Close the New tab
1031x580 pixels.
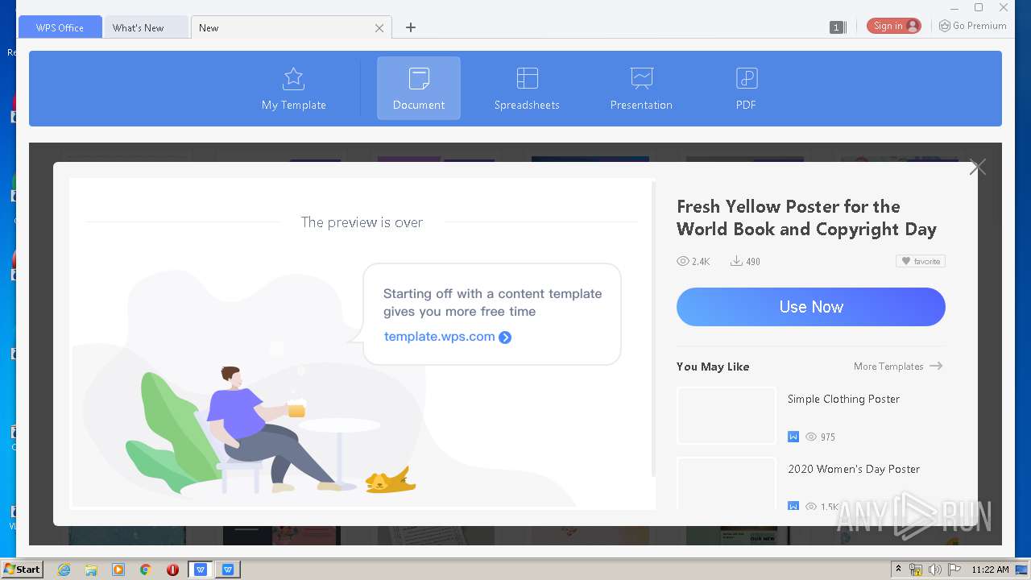click(379, 28)
